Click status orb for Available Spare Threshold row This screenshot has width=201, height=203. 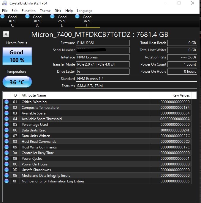(x=7, y=119)
